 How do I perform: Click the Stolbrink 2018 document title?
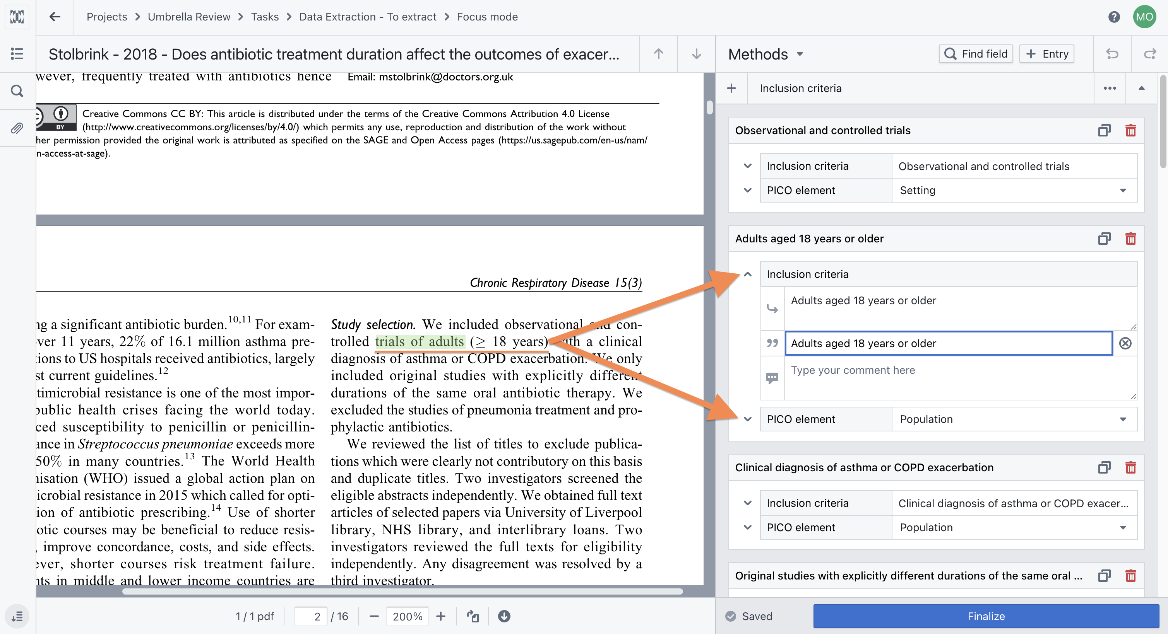click(x=334, y=54)
